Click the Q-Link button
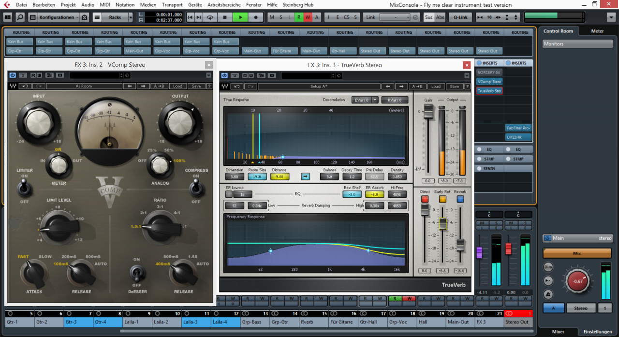 [460, 17]
